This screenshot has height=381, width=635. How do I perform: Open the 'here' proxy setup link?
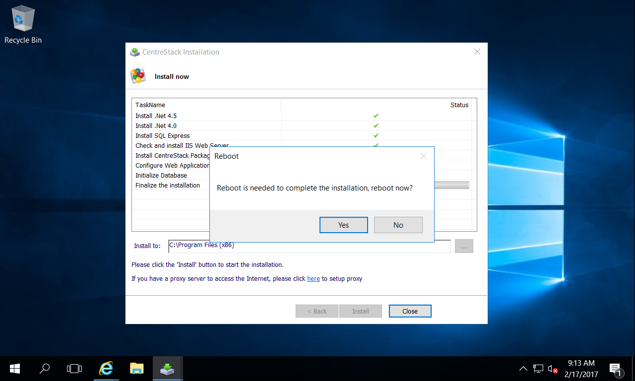pyautogui.click(x=313, y=279)
